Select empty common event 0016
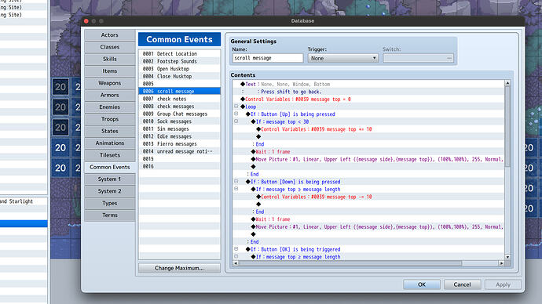Image resolution: width=542 pixels, height=304 pixels. (x=179, y=166)
